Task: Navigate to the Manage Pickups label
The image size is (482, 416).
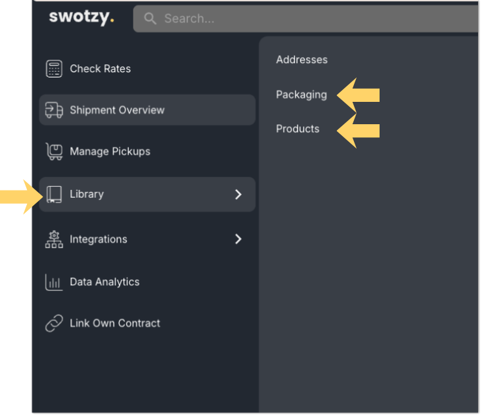Action: tap(110, 151)
